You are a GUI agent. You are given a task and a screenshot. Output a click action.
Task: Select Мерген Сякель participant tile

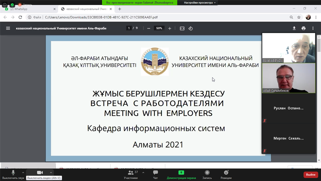click(x=289, y=138)
